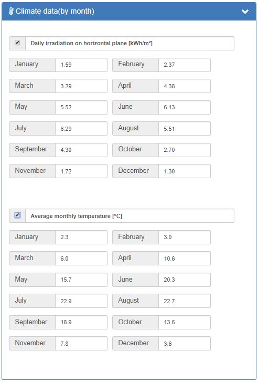Click the Average monthly temperature label

[77, 216]
